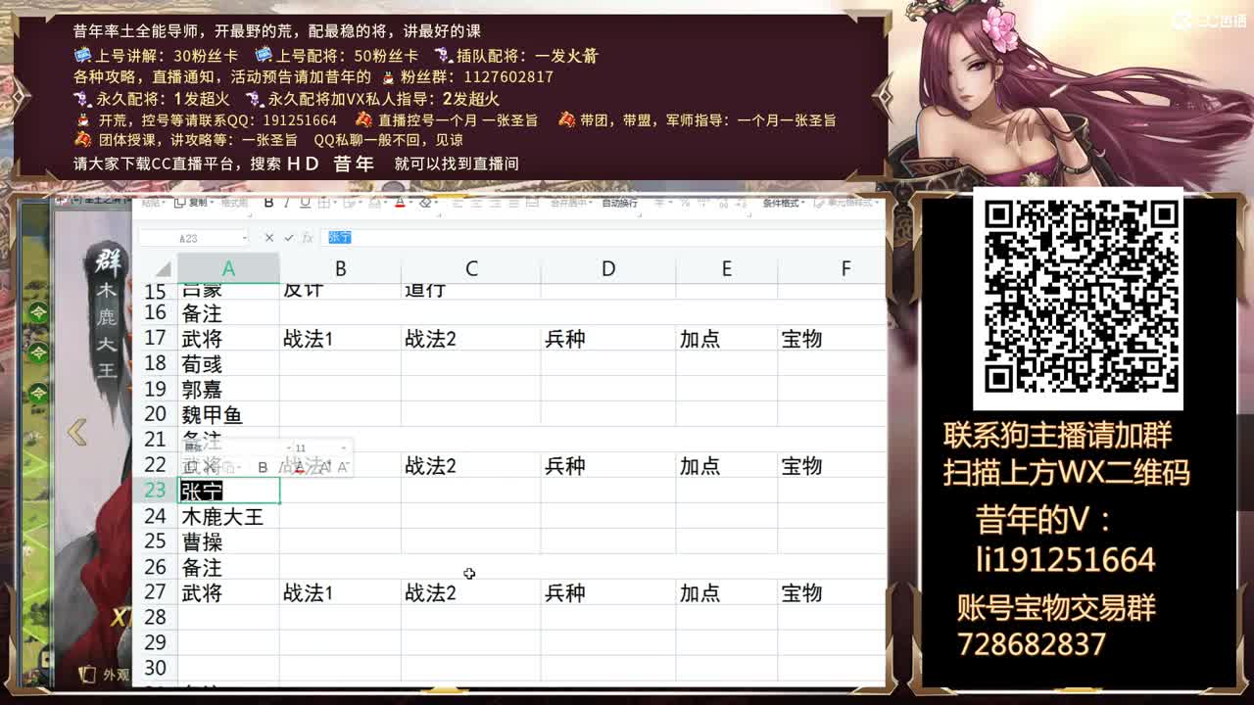Click the percent style icon
The height and width of the screenshot is (705, 1254).
tap(687, 203)
